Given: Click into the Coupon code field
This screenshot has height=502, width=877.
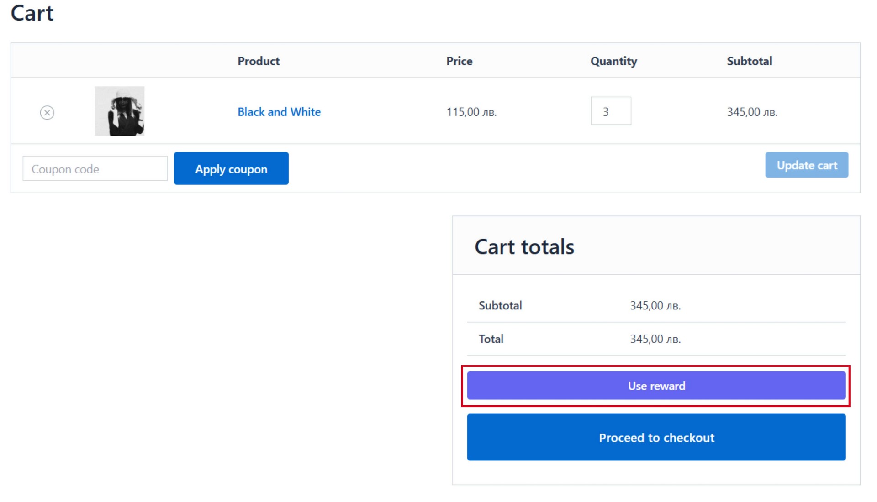Looking at the screenshot, I should tap(95, 169).
